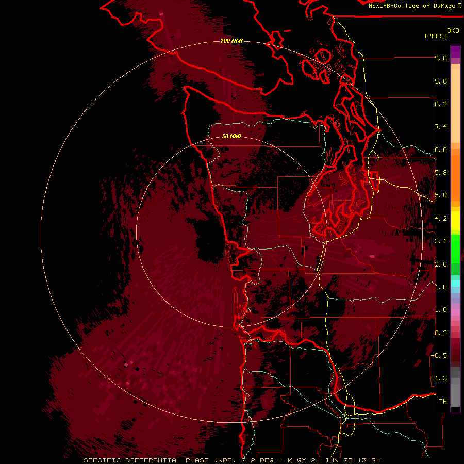
Task: Click the 6.6 color scale value
Action: coord(441,150)
